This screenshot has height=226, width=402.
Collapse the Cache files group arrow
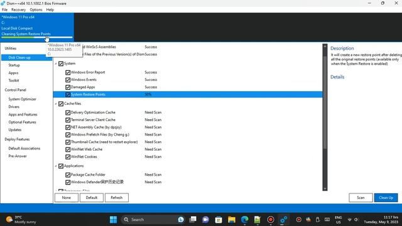pyautogui.click(x=56, y=104)
